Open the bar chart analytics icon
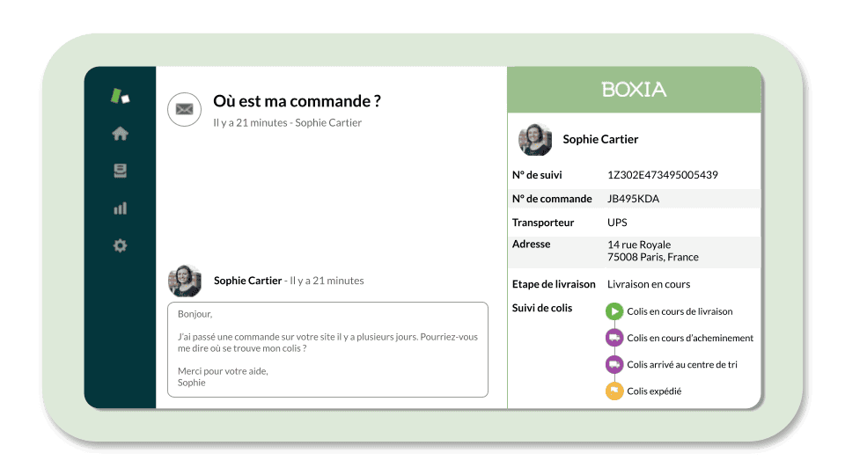 (121, 208)
